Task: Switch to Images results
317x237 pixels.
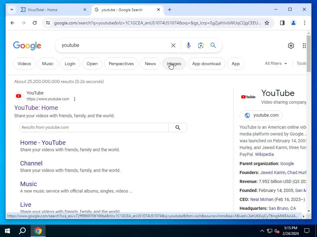Action: point(174,64)
